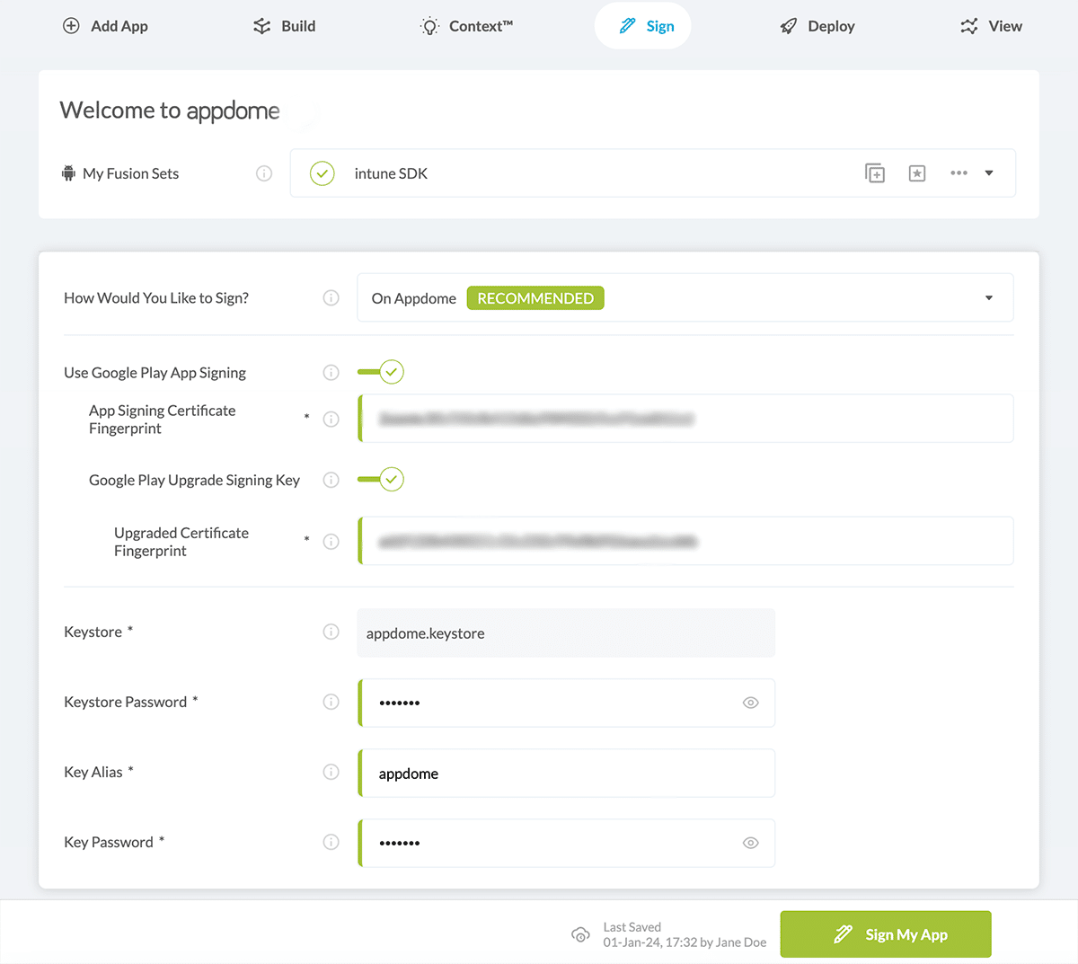Open the three-dot more options icon
The height and width of the screenshot is (964, 1078).
pos(959,173)
